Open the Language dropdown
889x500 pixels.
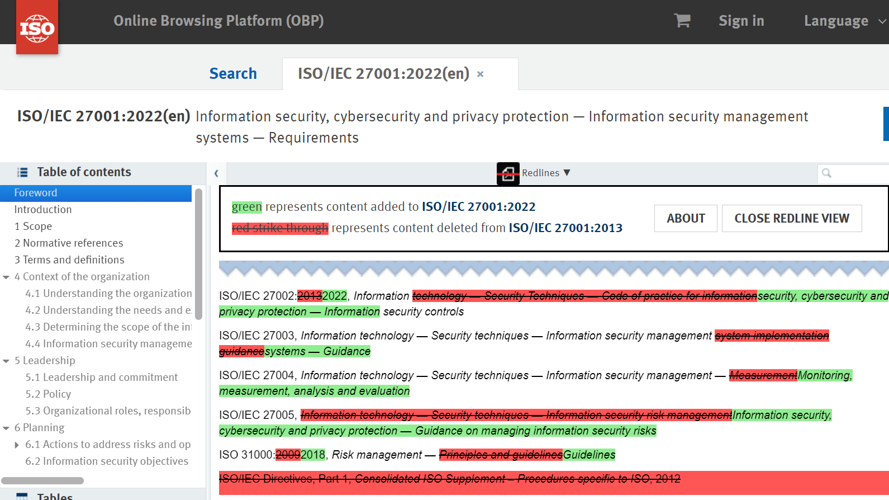click(x=845, y=21)
